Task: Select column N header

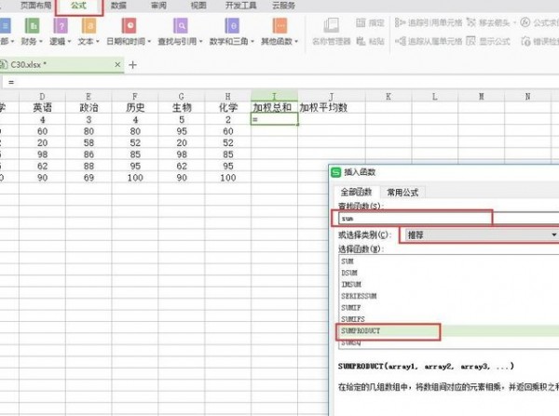Action: click(x=527, y=97)
